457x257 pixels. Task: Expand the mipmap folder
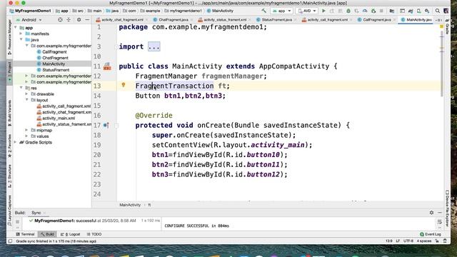[27, 130]
